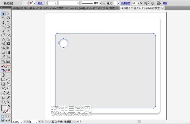Select the Direct Selection tool

tap(8, 14)
